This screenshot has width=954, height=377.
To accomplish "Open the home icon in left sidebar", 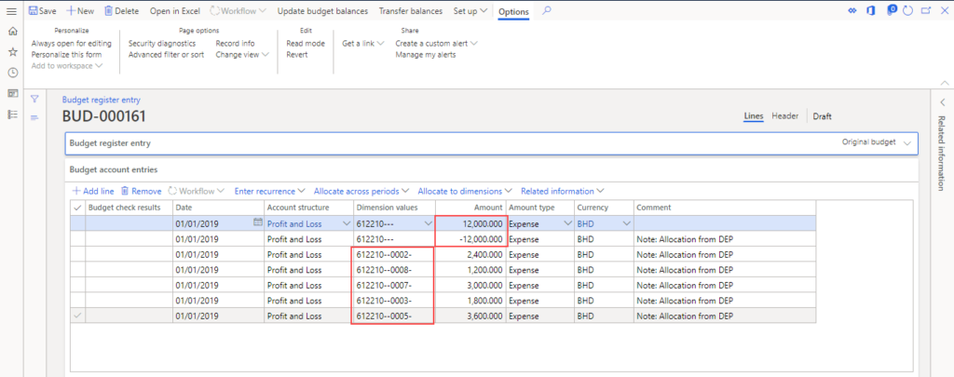I will click(x=12, y=31).
